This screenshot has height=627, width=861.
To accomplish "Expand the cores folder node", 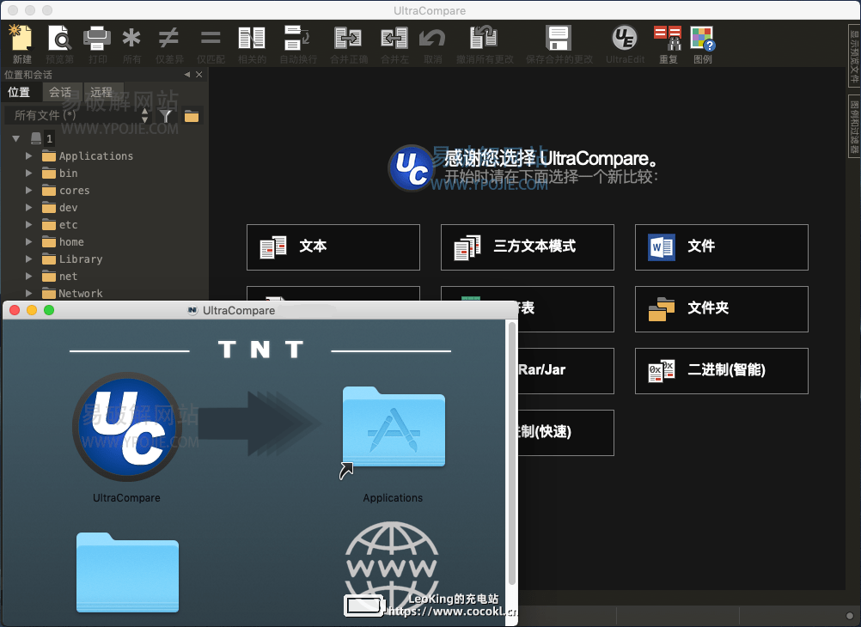I will (28, 190).
